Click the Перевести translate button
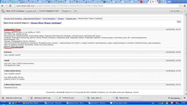The height and width of the screenshot is (105, 187). [66, 11]
